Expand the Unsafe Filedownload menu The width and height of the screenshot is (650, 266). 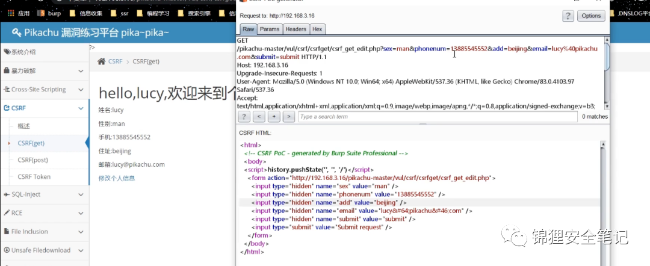(x=45, y=250)
